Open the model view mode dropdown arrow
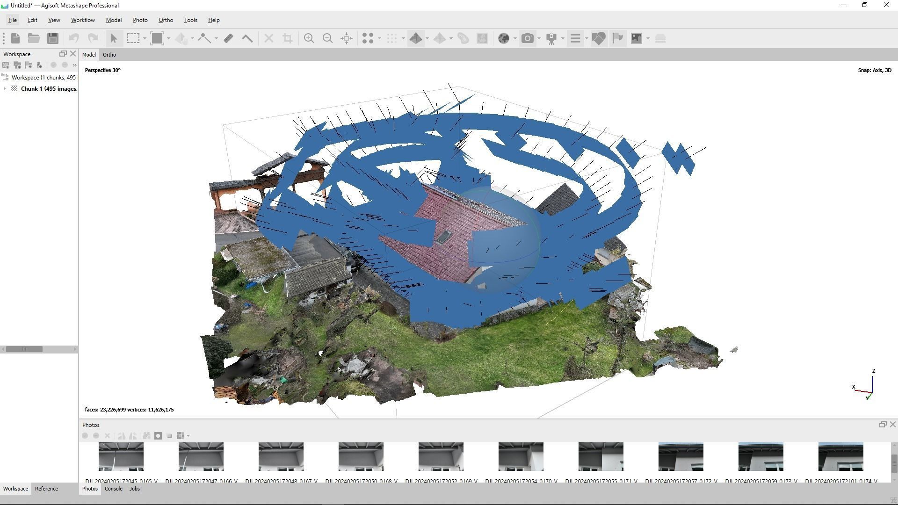The image size is (898, 505). coord(427,38)
